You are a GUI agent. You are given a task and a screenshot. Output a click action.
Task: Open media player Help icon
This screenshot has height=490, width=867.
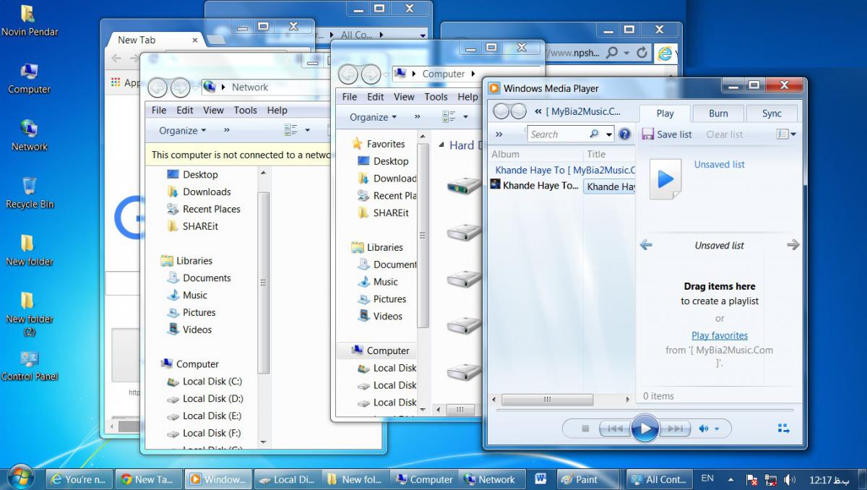point(625,134)
